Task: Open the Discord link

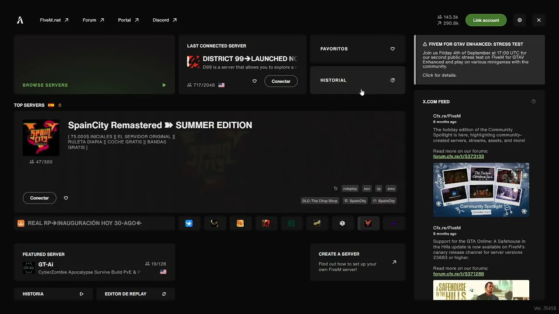Action: (165, 20)
